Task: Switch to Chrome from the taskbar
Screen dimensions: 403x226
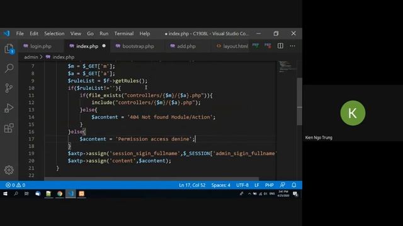Action: click(x=60, y=194)
